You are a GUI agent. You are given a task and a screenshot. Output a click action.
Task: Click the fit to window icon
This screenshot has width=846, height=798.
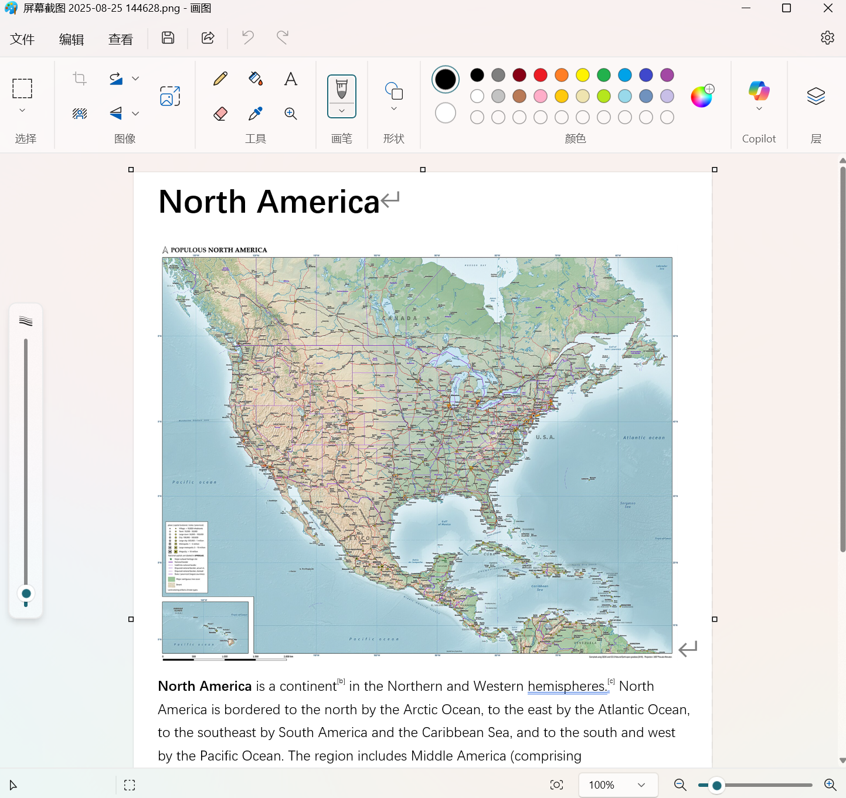[x=556, y=785]
